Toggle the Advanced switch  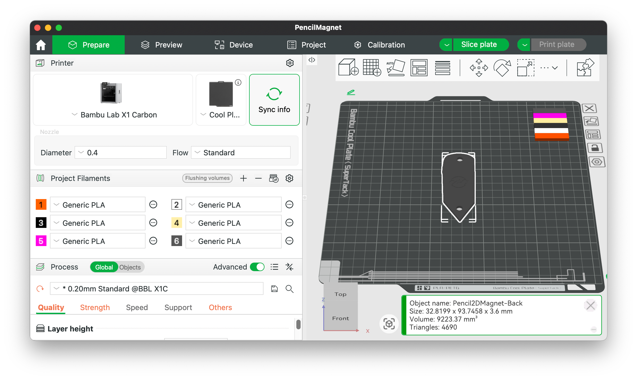[x=257, y=267]
